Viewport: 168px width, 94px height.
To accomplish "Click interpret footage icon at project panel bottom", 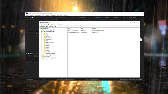I will click(x=27, y=53).
